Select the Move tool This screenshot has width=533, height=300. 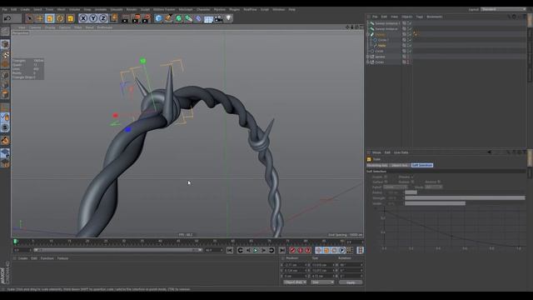tap(39, 18)
